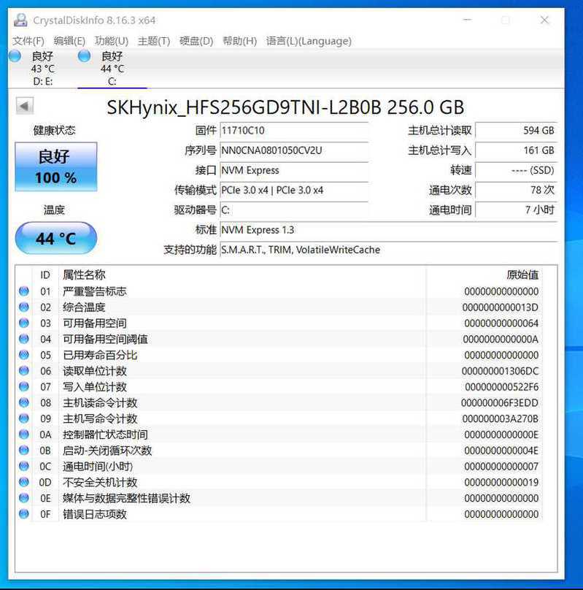Click status orb of row 05 已用寿命百分比
Screen dimensions: 583x590
coord(24,354)
